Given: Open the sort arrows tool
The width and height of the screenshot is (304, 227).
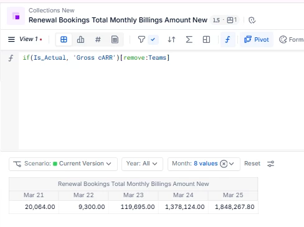Looking at the screenshot, I should coord(171,39).
